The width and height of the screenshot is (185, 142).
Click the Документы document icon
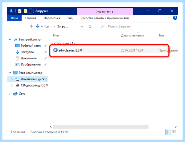pos(17,58)
